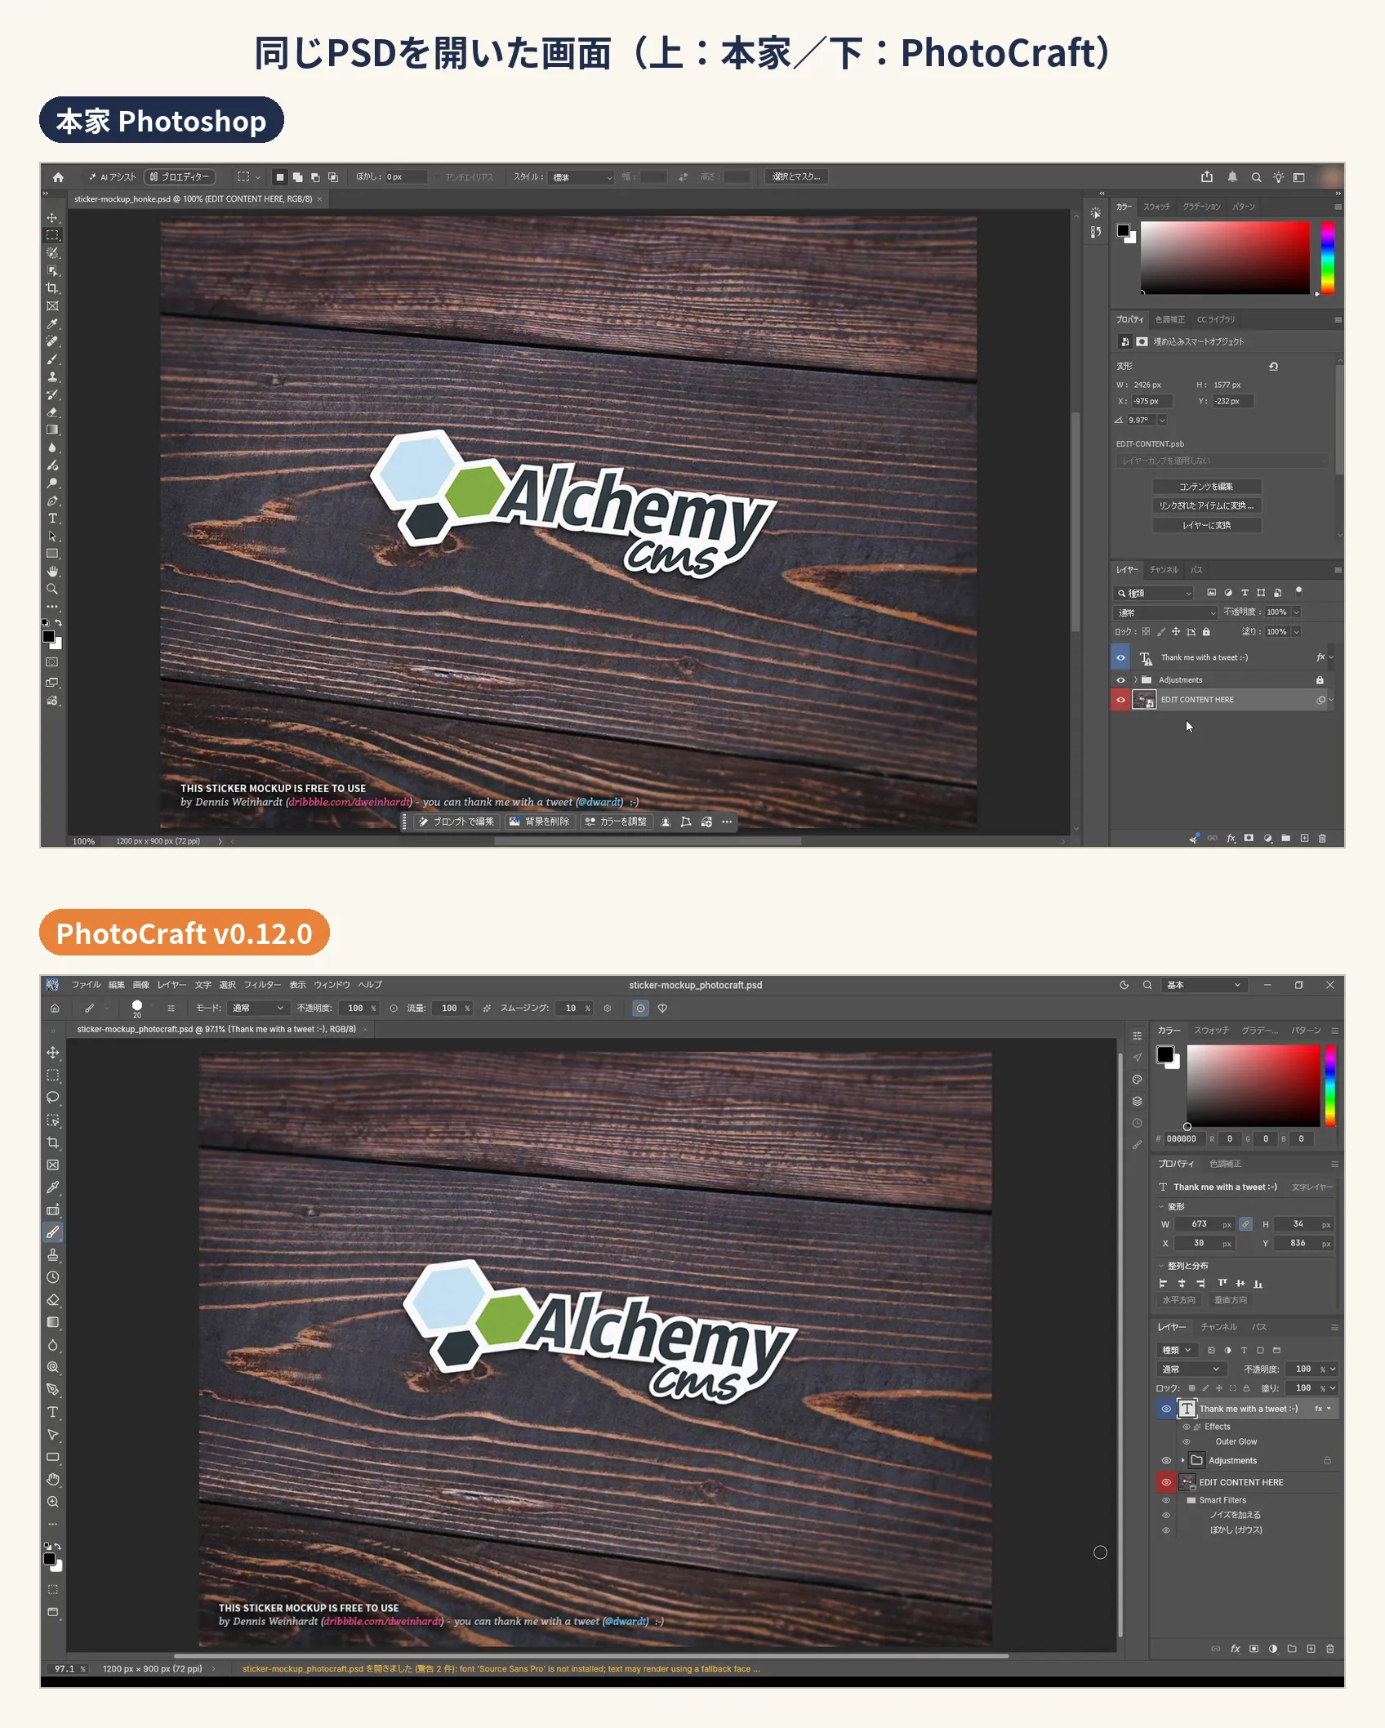This screenshot has height=1728, width=1385.
Task: Expand the Adjustments folder in PhotoCraft's Layers panel
Action: (x=1182, y=1460)
